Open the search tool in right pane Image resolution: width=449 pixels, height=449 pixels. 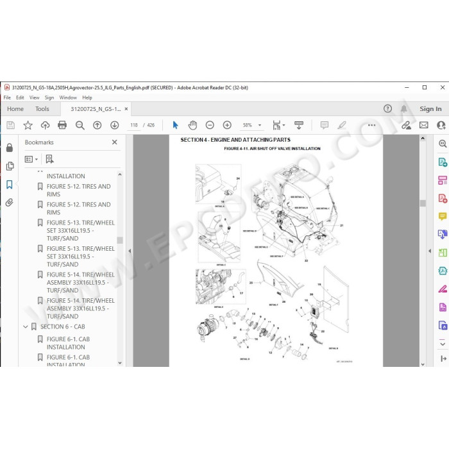(443, 144)
